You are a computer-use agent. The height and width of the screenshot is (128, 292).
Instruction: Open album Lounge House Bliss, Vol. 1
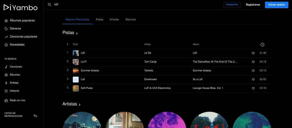[208, 88]
